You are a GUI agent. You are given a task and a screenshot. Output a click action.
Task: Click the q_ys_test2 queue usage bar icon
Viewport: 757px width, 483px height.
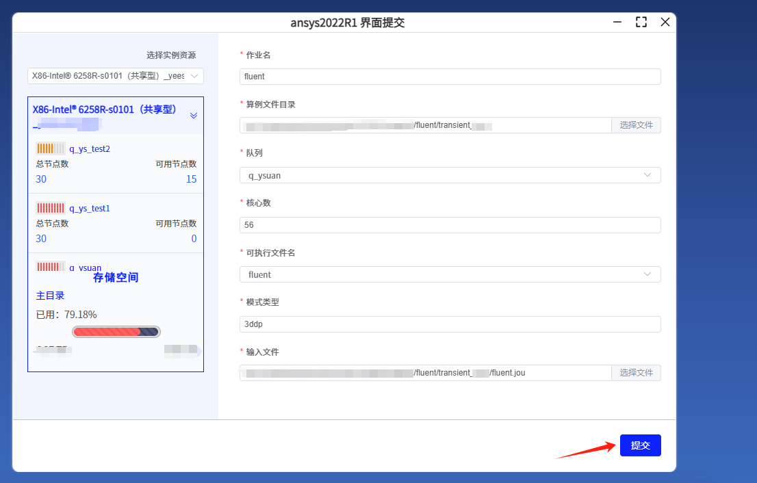(x=50, y=148)
